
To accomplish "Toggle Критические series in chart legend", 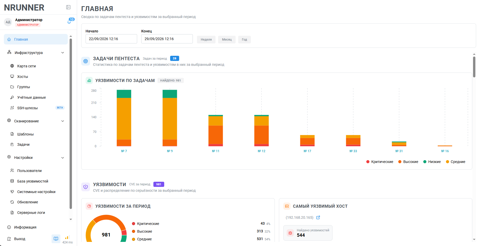I will tap(380, 162).
